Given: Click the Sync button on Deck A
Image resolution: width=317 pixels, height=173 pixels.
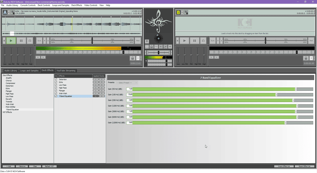Looking at the screenshot, I should (39, 41).
